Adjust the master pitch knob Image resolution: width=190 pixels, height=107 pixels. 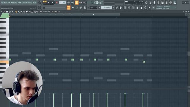point(39,7)
